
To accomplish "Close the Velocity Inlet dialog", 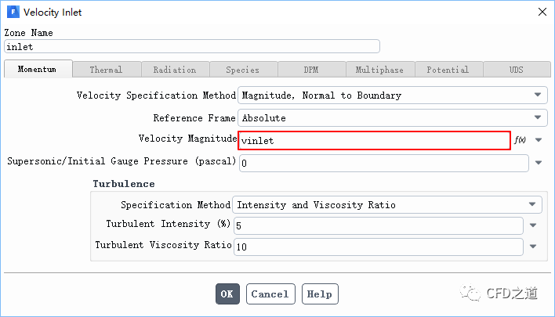I will point(541,13).
